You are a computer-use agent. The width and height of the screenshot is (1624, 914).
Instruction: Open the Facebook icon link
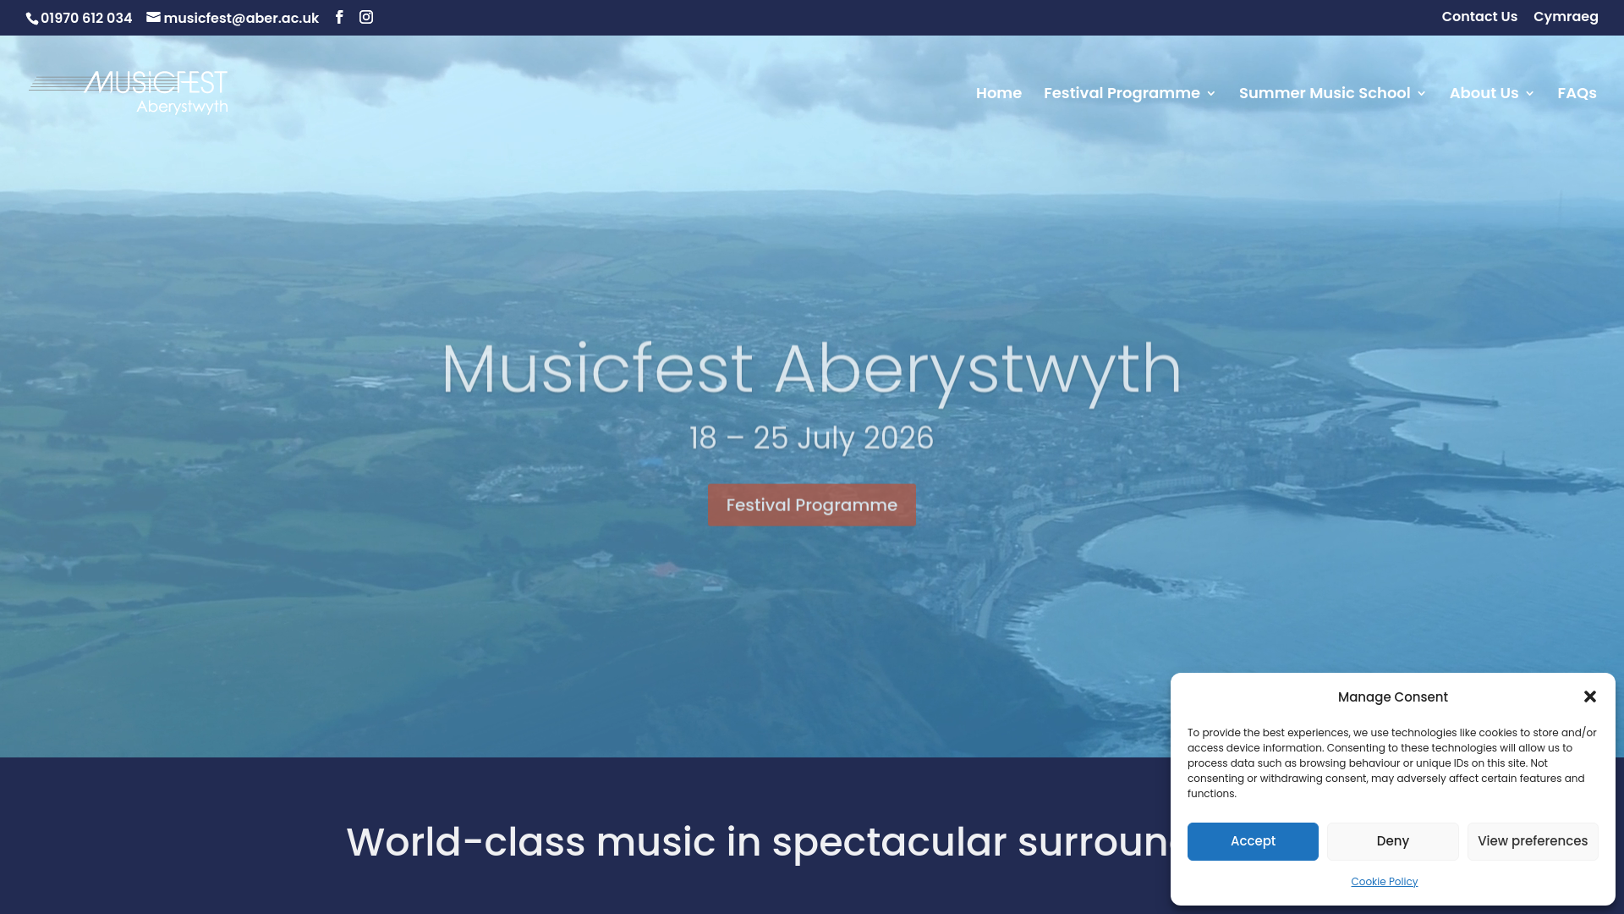tap(339, 17)
